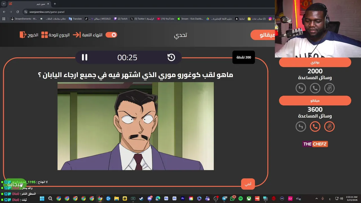Select the ميقالو team name banner in sidebar
361x203 pixels.
tap(315, 101)
